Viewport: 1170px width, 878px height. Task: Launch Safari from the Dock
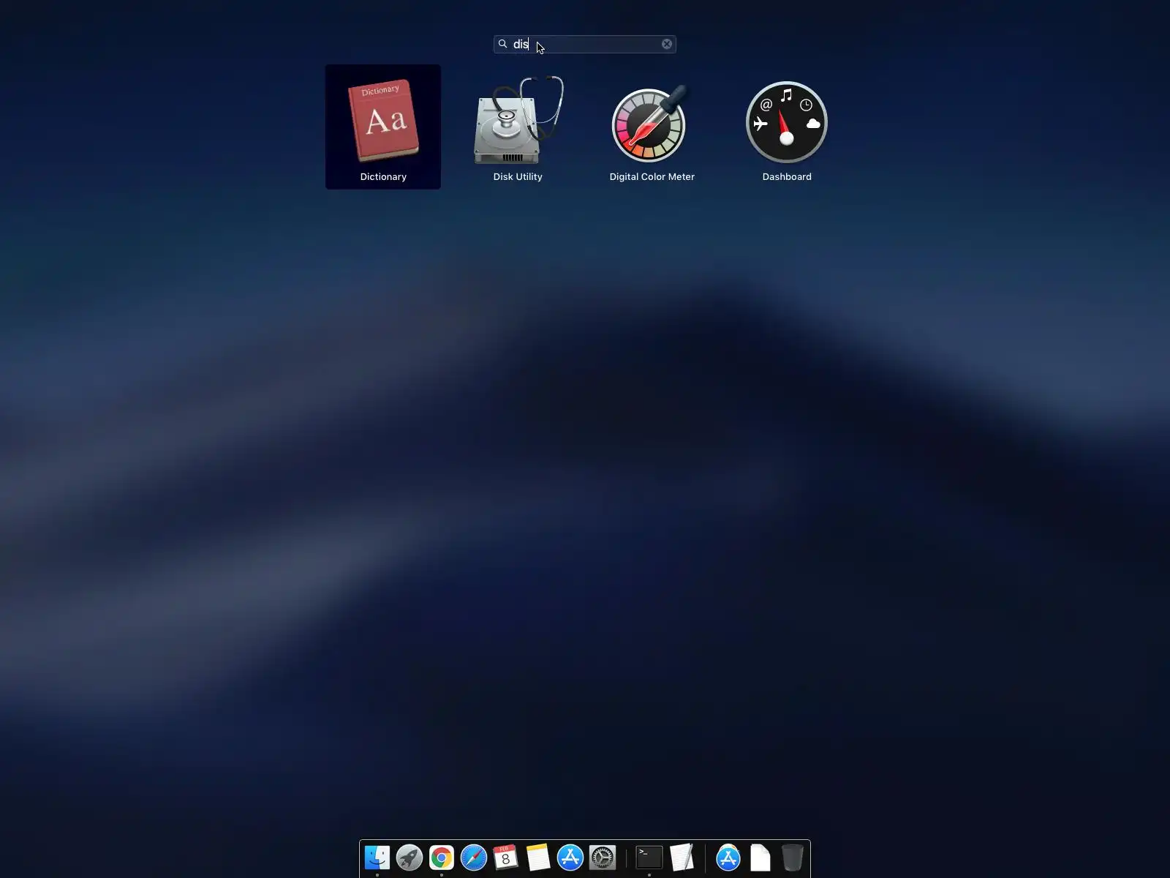[x=474, y=858]
